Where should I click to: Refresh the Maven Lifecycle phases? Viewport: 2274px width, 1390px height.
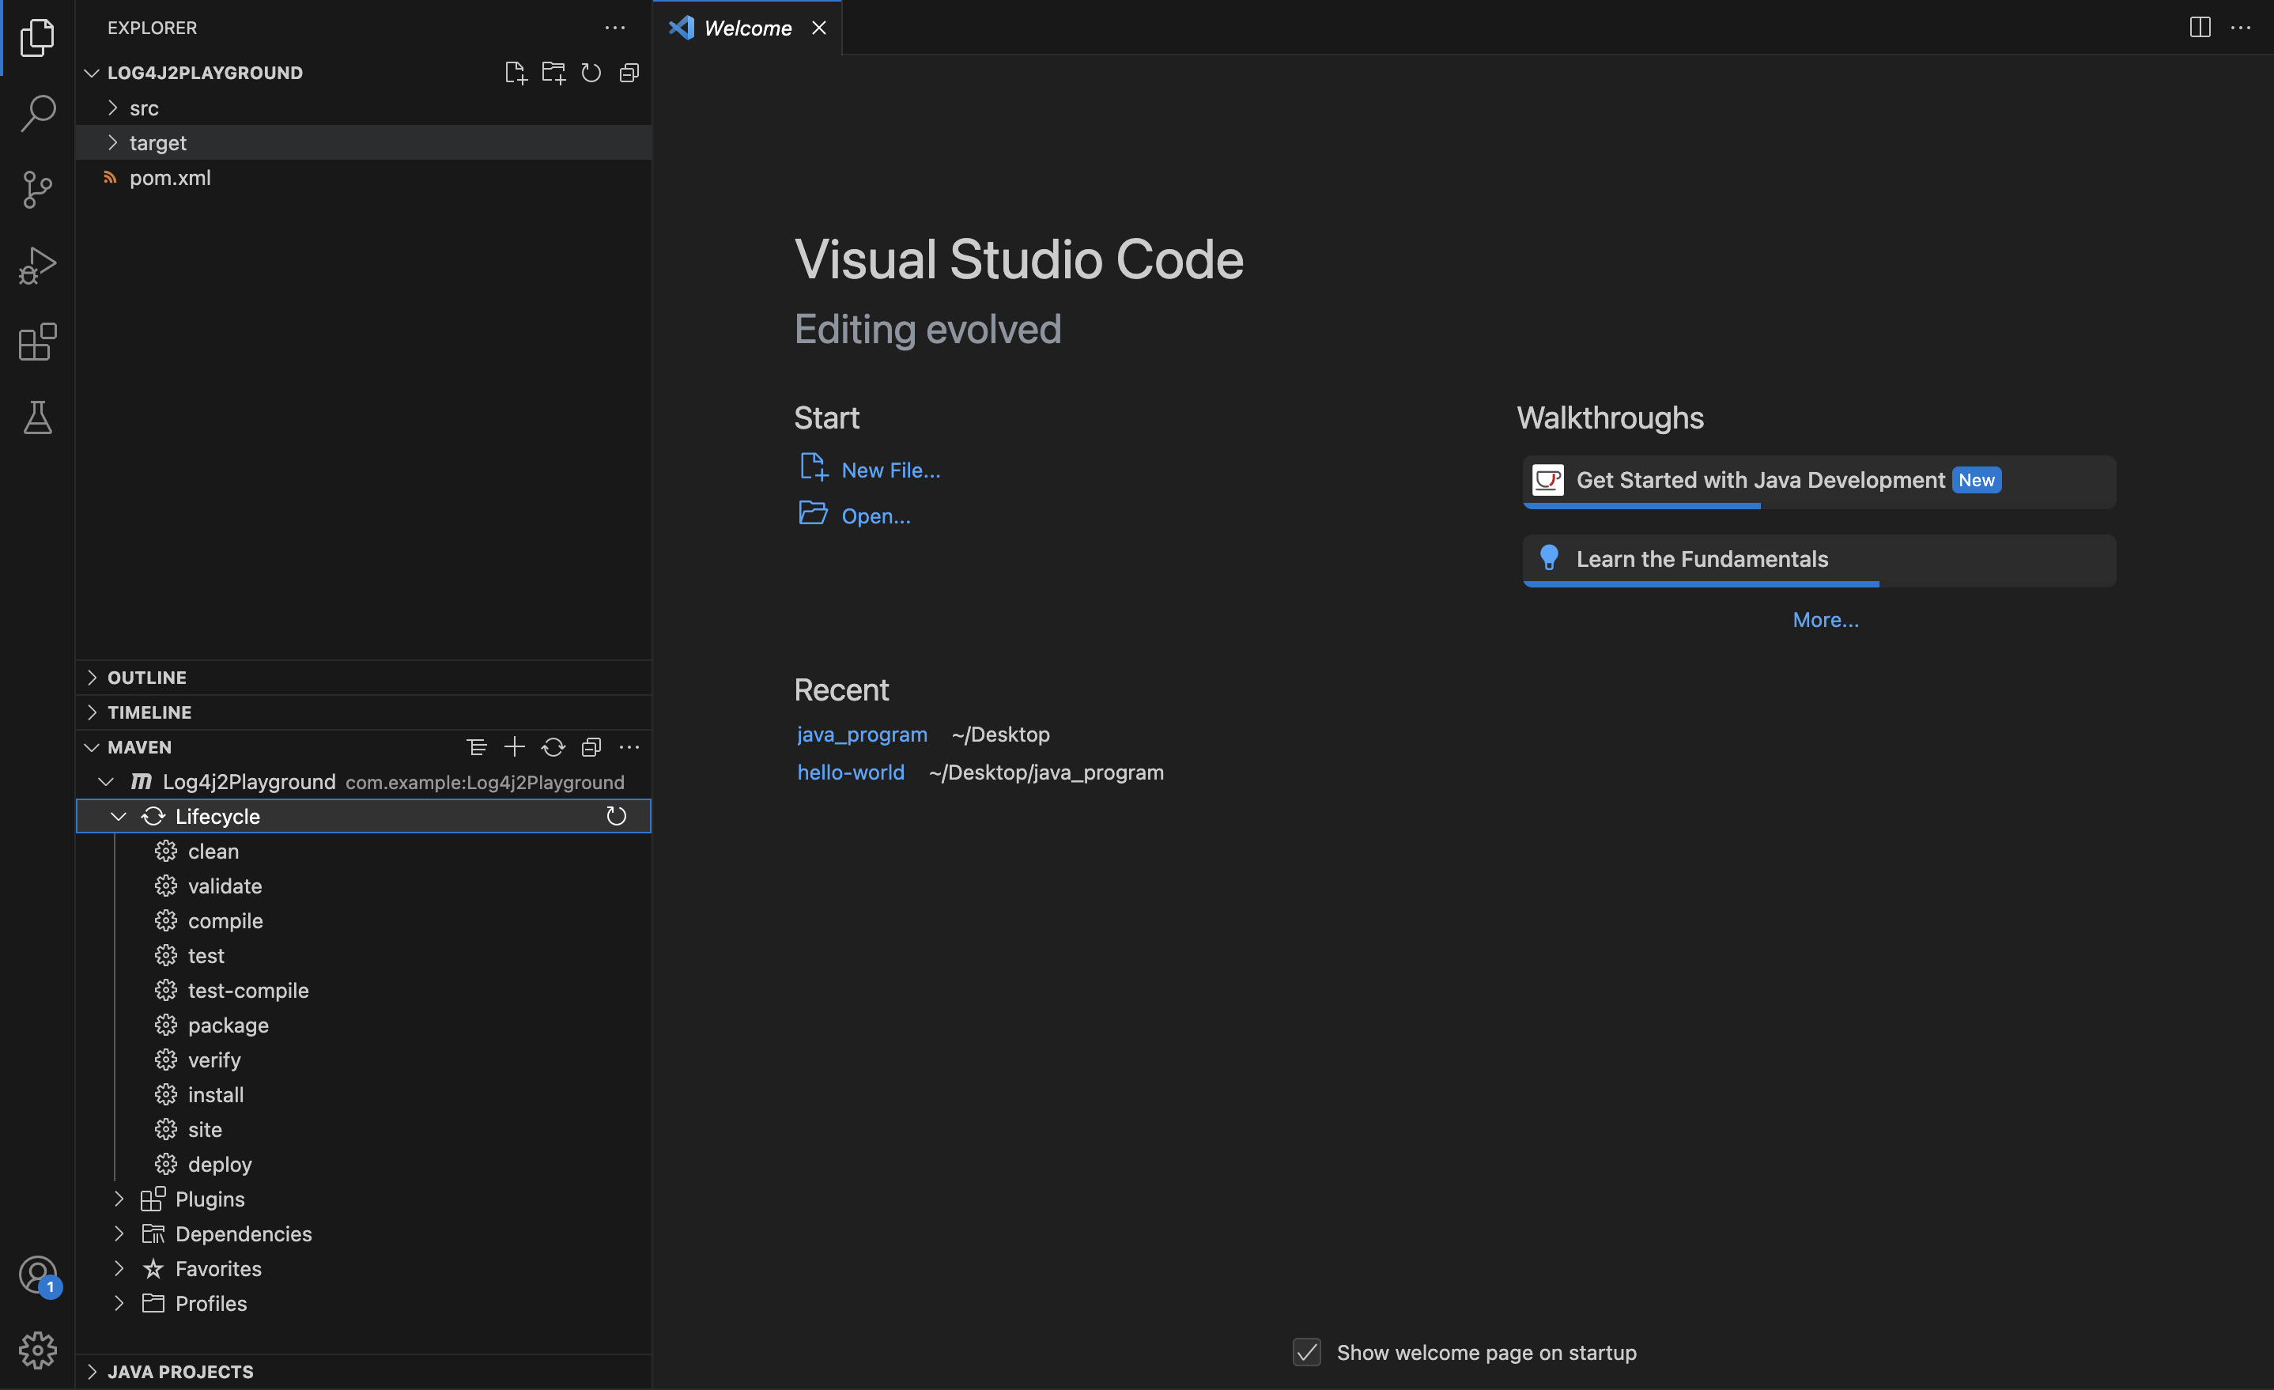tap(617, 816)
